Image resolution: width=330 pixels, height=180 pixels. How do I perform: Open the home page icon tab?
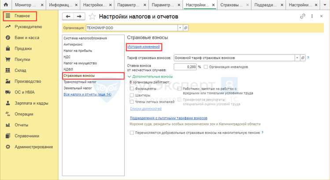tap(6, 4)
